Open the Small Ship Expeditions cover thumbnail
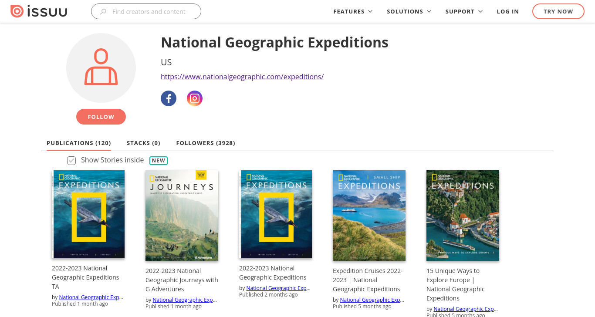This screenshot has width=595, height=317. click(x=369, y=216)
